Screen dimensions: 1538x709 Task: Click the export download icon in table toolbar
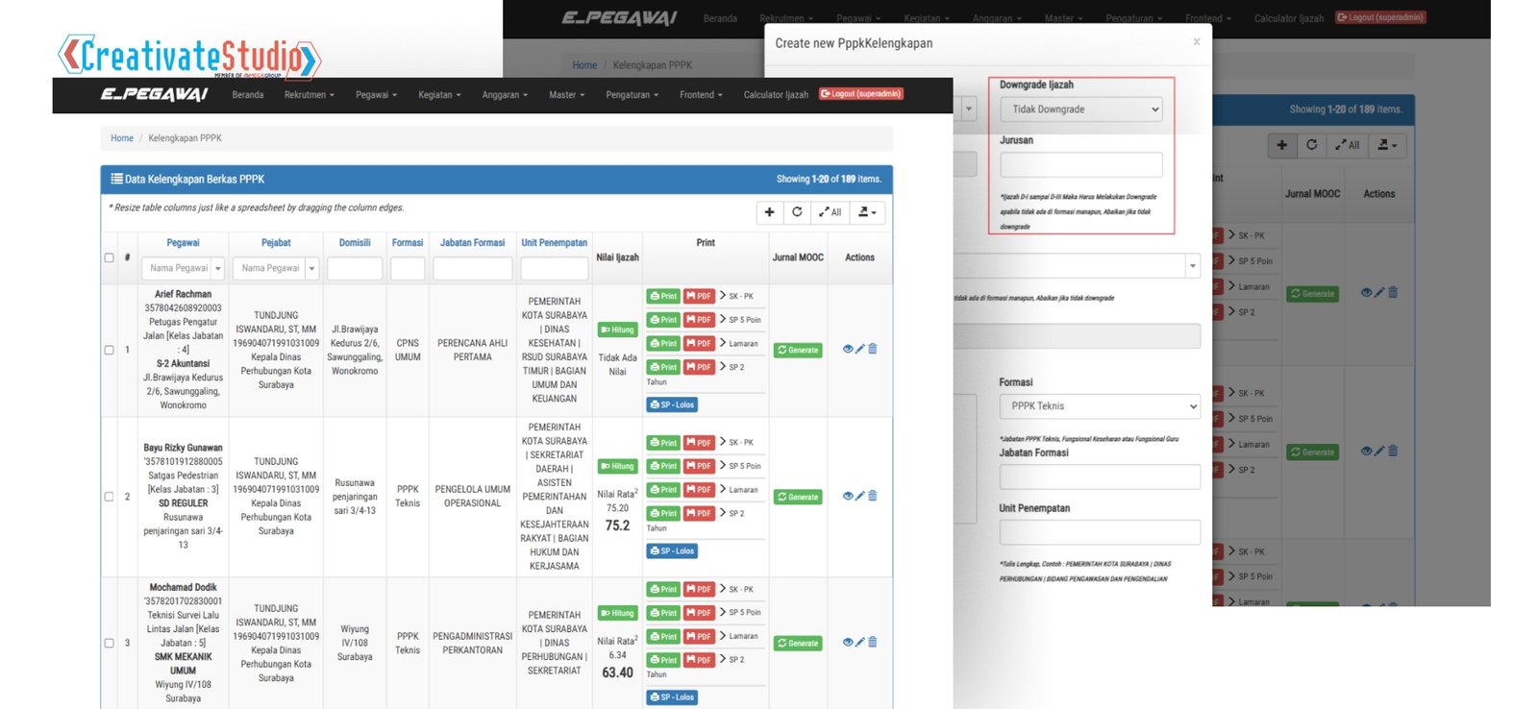coord(866,212)
